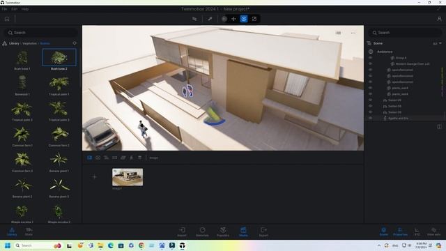Select the Common fern 2 asset
The height and width of the screenshot is (251, 446).
[59, 137]
